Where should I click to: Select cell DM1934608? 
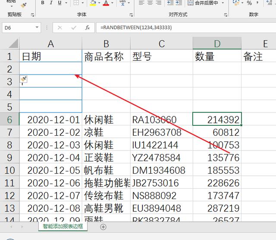162,170
